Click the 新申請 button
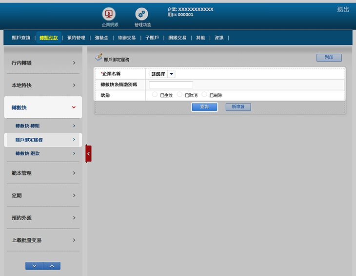 [x=238, y=106]
